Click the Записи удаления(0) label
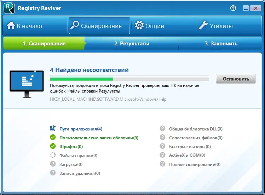 (x=80, y=173)
